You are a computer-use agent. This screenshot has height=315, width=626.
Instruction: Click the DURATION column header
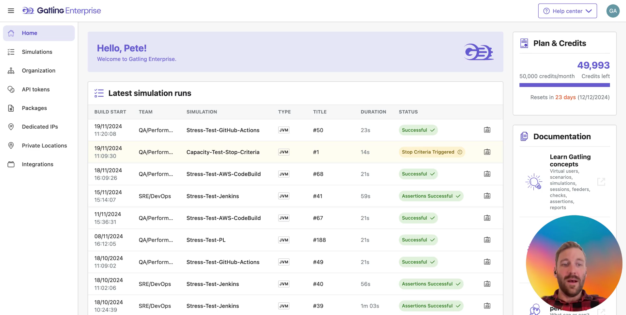pyautogui.click(x=373, y=112)
